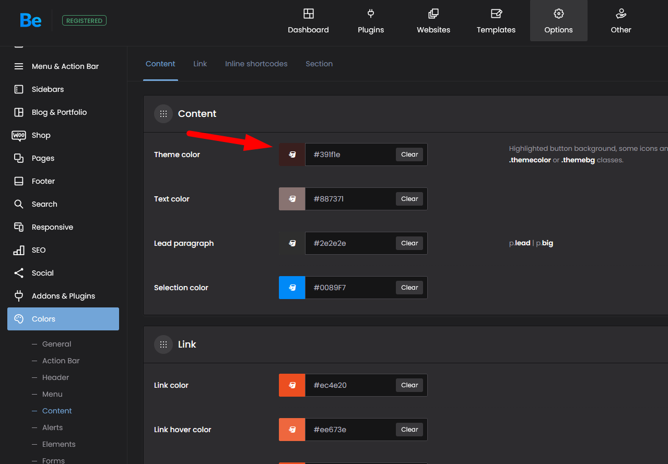Click the Content section drag handle icon
This screenshot has width=668, height=464.
[163, 114]
